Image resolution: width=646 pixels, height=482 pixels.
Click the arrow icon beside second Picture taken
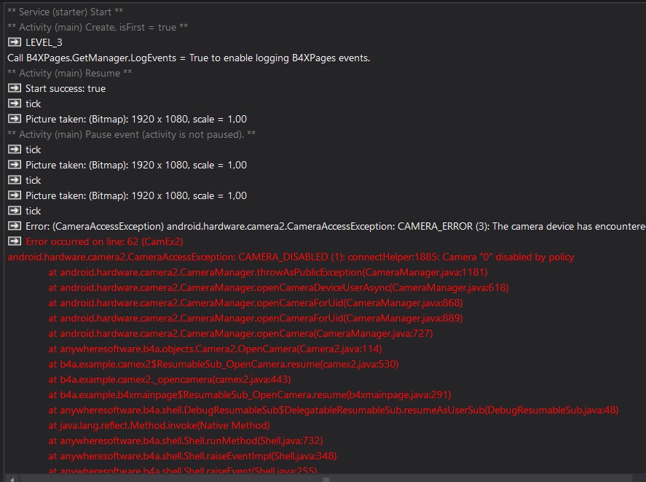tap(14, 165)
